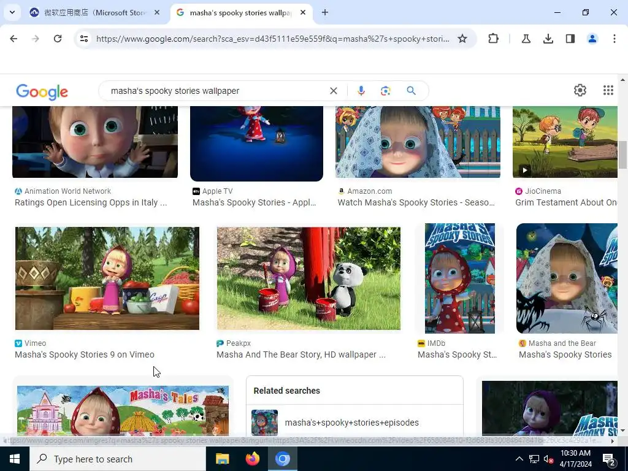
Task: Open the browser Extensions puzzle icon
Action: pyautogui.click(x=494, y=39)
